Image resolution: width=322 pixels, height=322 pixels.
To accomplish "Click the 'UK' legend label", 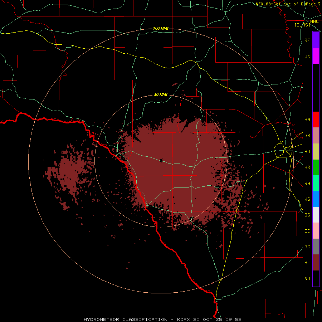I will [307, 57].
